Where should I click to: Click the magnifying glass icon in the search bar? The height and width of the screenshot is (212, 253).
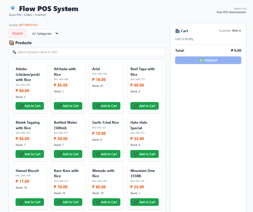click(x=14, y=52)
